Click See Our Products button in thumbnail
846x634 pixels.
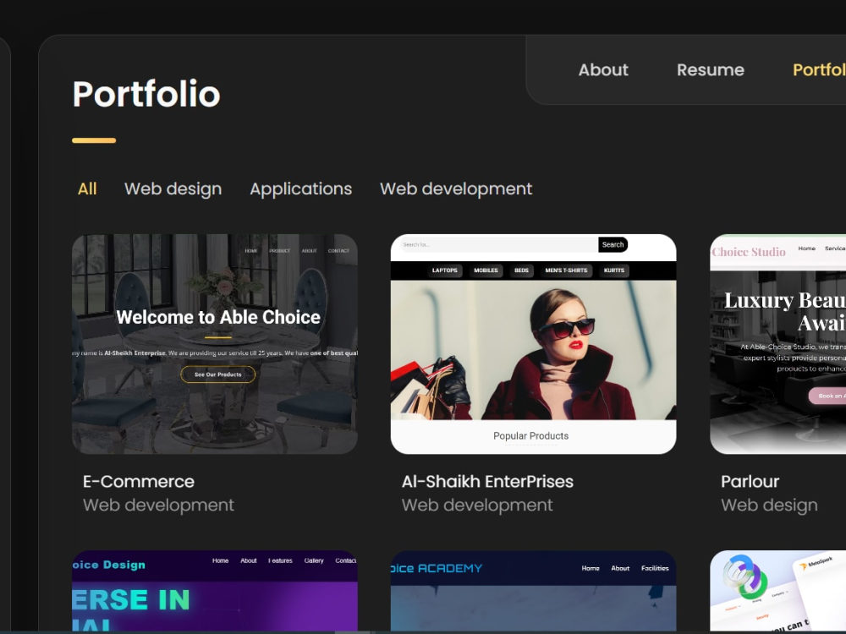(x=218, y=374)
